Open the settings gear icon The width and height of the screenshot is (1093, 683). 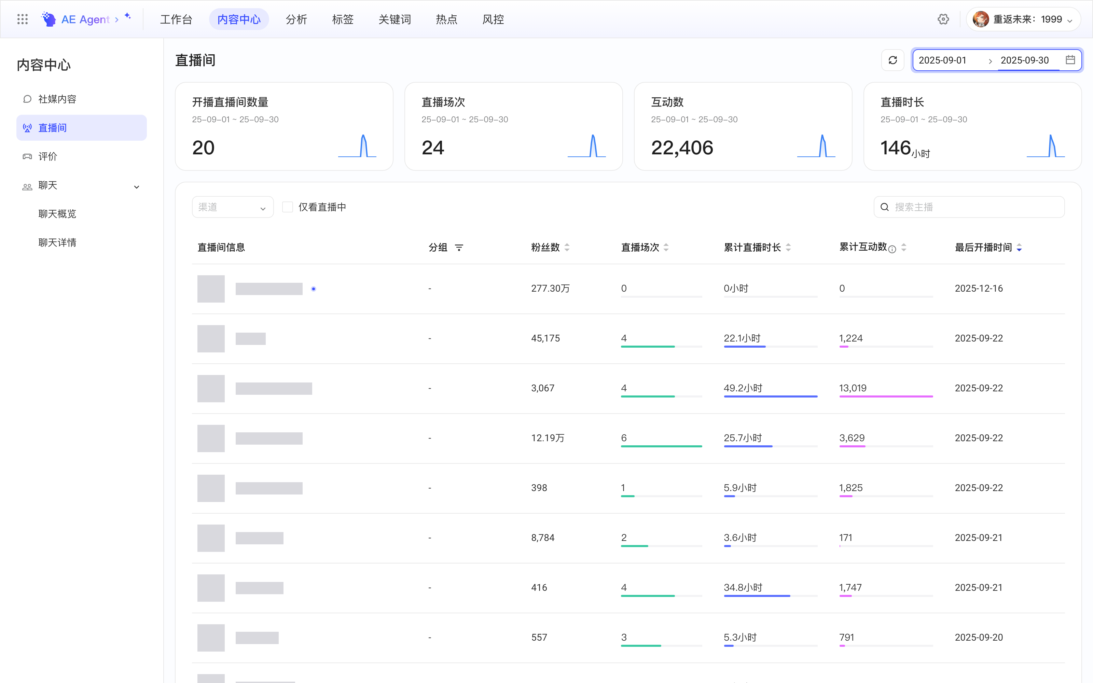[x=943, y=19]
